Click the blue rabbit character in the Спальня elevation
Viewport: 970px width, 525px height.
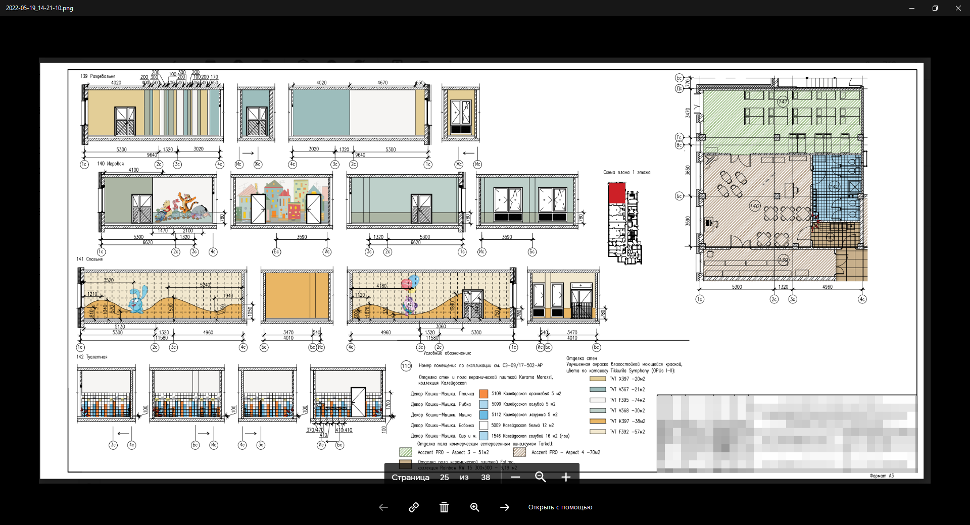137,300
